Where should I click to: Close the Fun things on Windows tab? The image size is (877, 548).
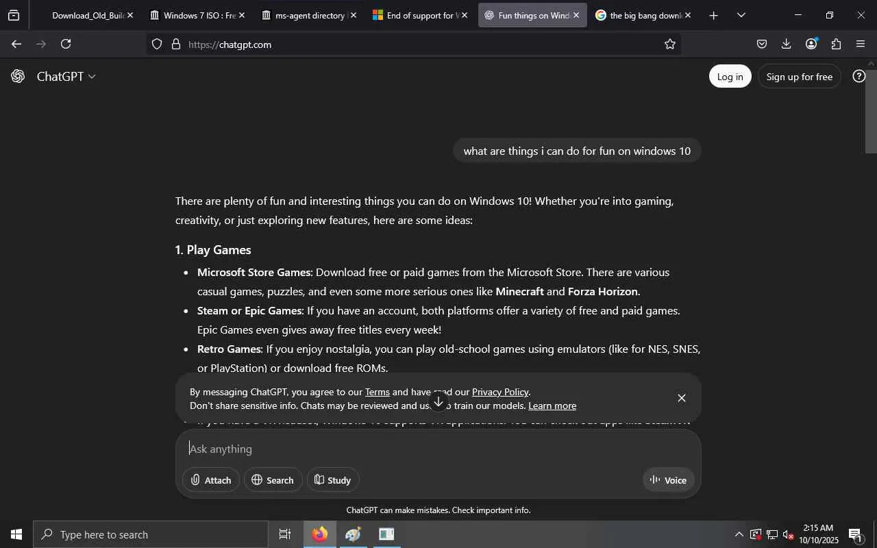point(576,15)
